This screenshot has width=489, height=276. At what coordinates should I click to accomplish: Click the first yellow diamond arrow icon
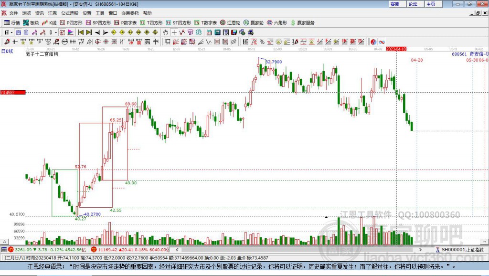pos(114,32)
